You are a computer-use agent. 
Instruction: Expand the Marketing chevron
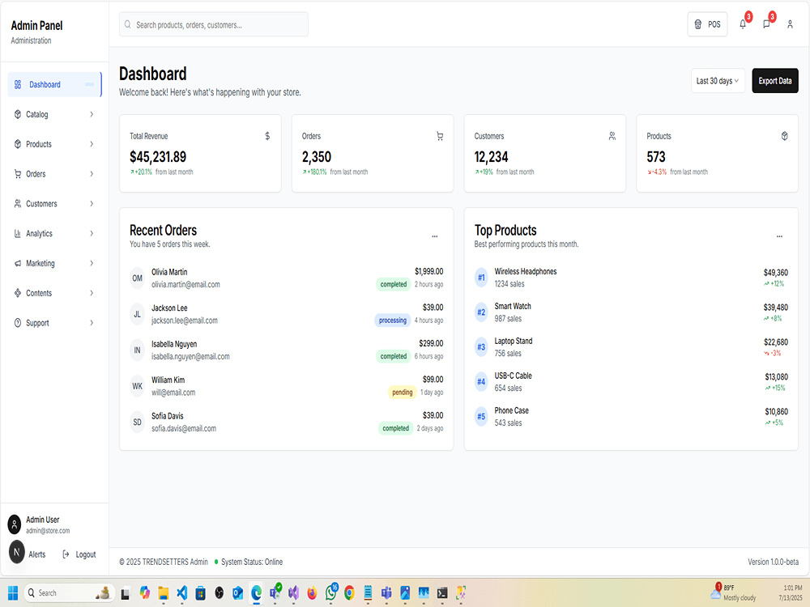(x=92, y=263)
